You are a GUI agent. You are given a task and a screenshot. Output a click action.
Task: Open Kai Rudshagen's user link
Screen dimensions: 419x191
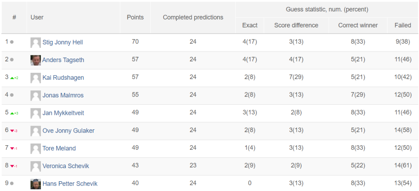coord(63,77)
